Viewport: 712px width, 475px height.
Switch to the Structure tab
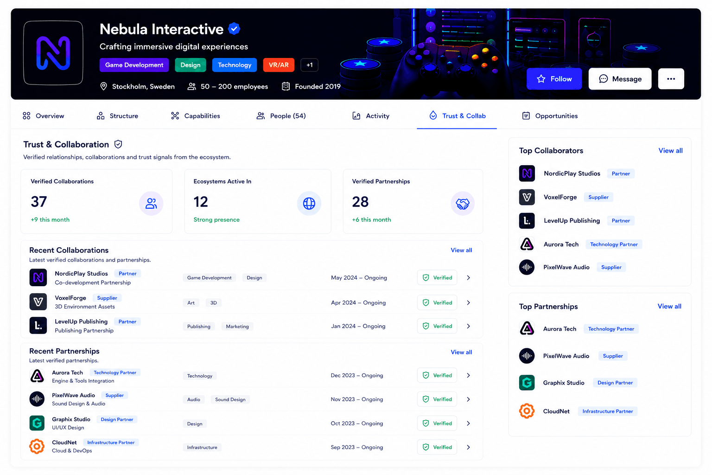[x=117, y=116]
